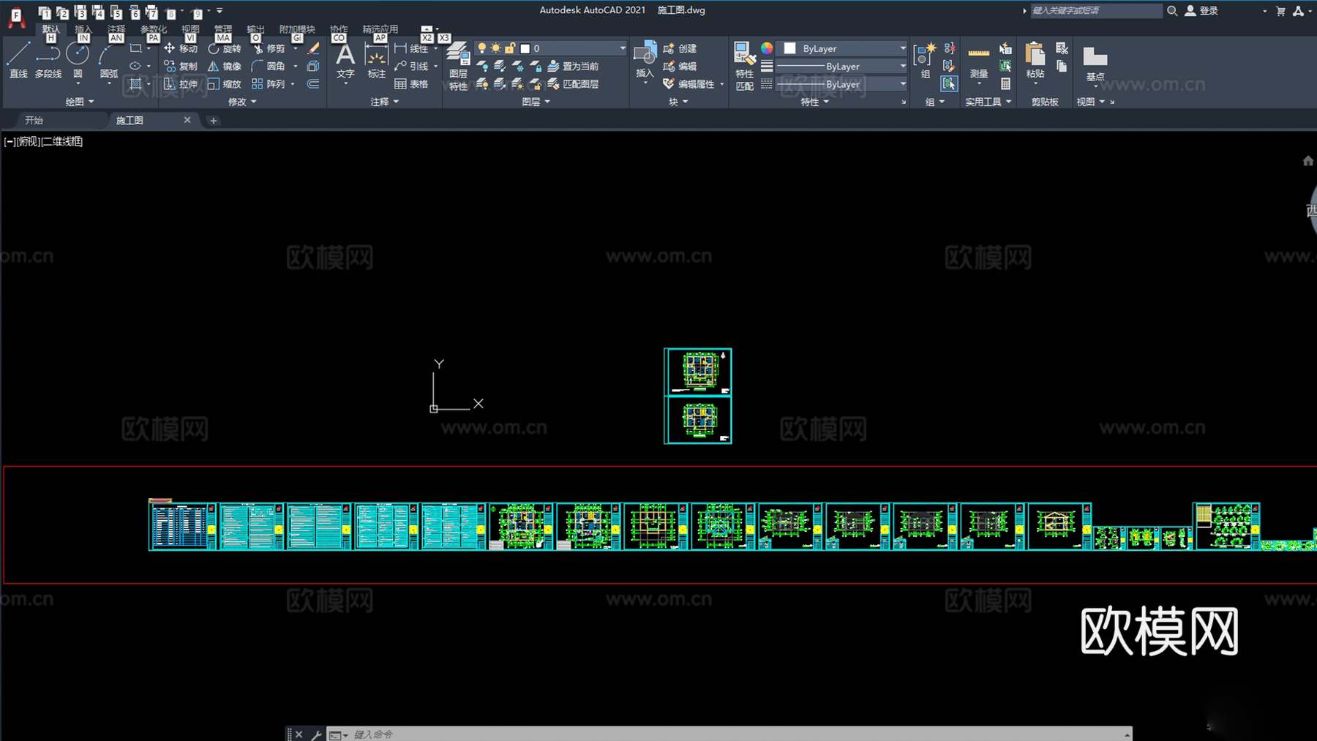Click 匹配图层 (Match layer) button

pyautogui.click(x=573, y=84)
